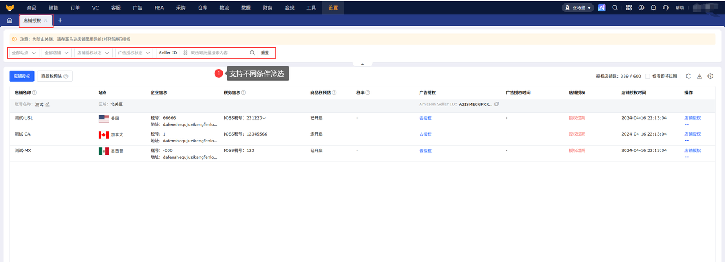Open the 亚马逊 platform switcher
The image size is (725, 262).
[x=578, y=7]
